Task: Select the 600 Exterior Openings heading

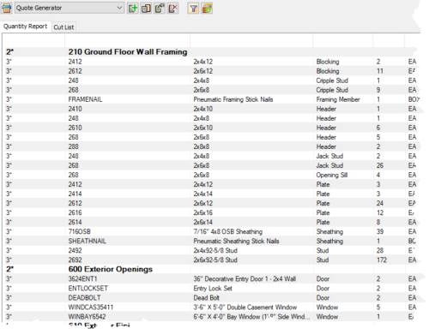Action: tap(111, 269)
